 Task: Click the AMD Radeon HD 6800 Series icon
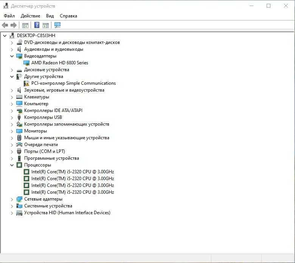pyautogui.click(x=26, y=63)
